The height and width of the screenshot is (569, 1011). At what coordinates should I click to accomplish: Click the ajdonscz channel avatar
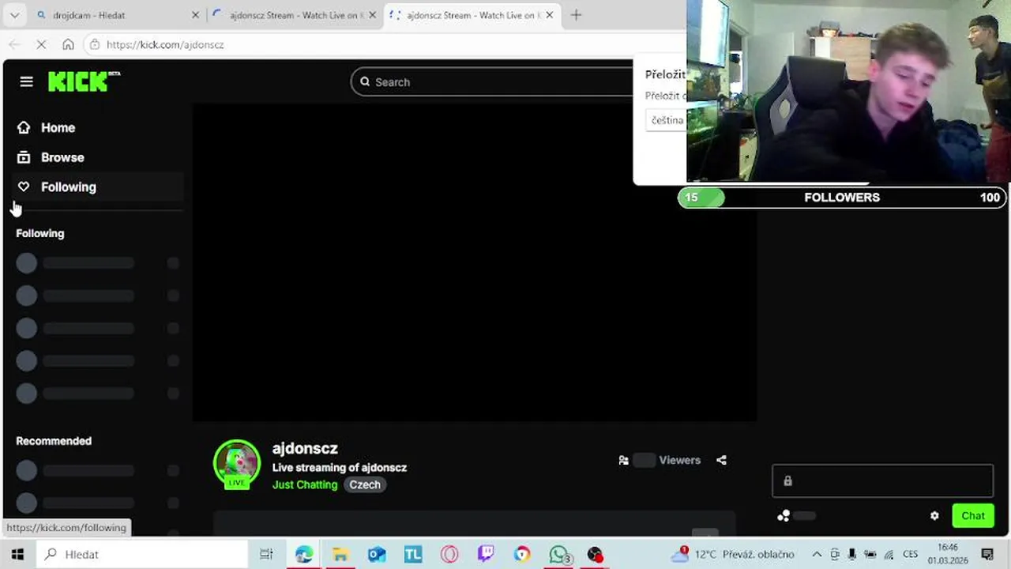(x=237, y=463)
